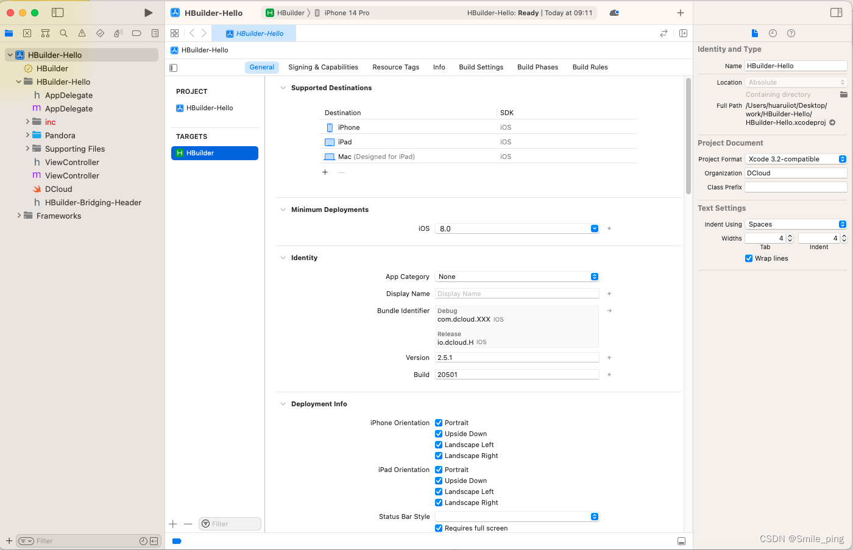Switch to Resource Tags tab

(396, 67)
